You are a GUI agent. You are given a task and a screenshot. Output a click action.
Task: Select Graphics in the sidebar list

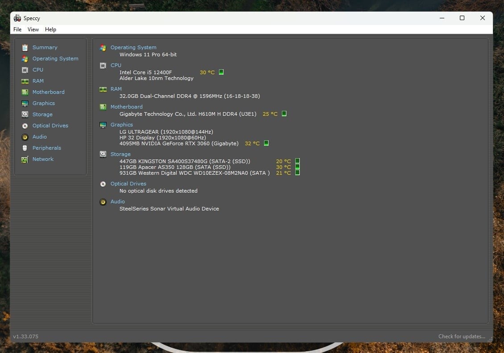43,103
